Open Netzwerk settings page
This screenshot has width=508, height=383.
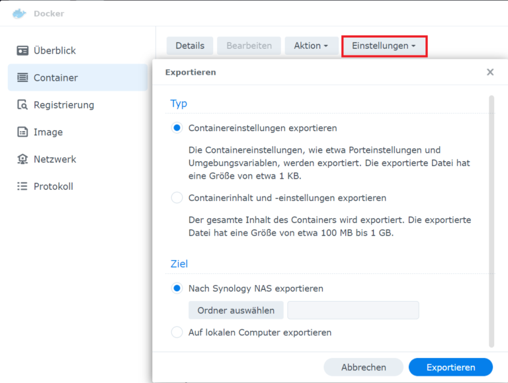click(78, 159)
